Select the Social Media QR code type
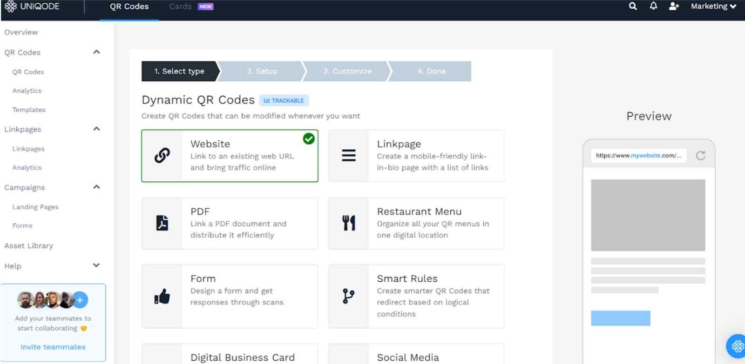The width and height of the screenshot is (745, 364). point(416,354)
